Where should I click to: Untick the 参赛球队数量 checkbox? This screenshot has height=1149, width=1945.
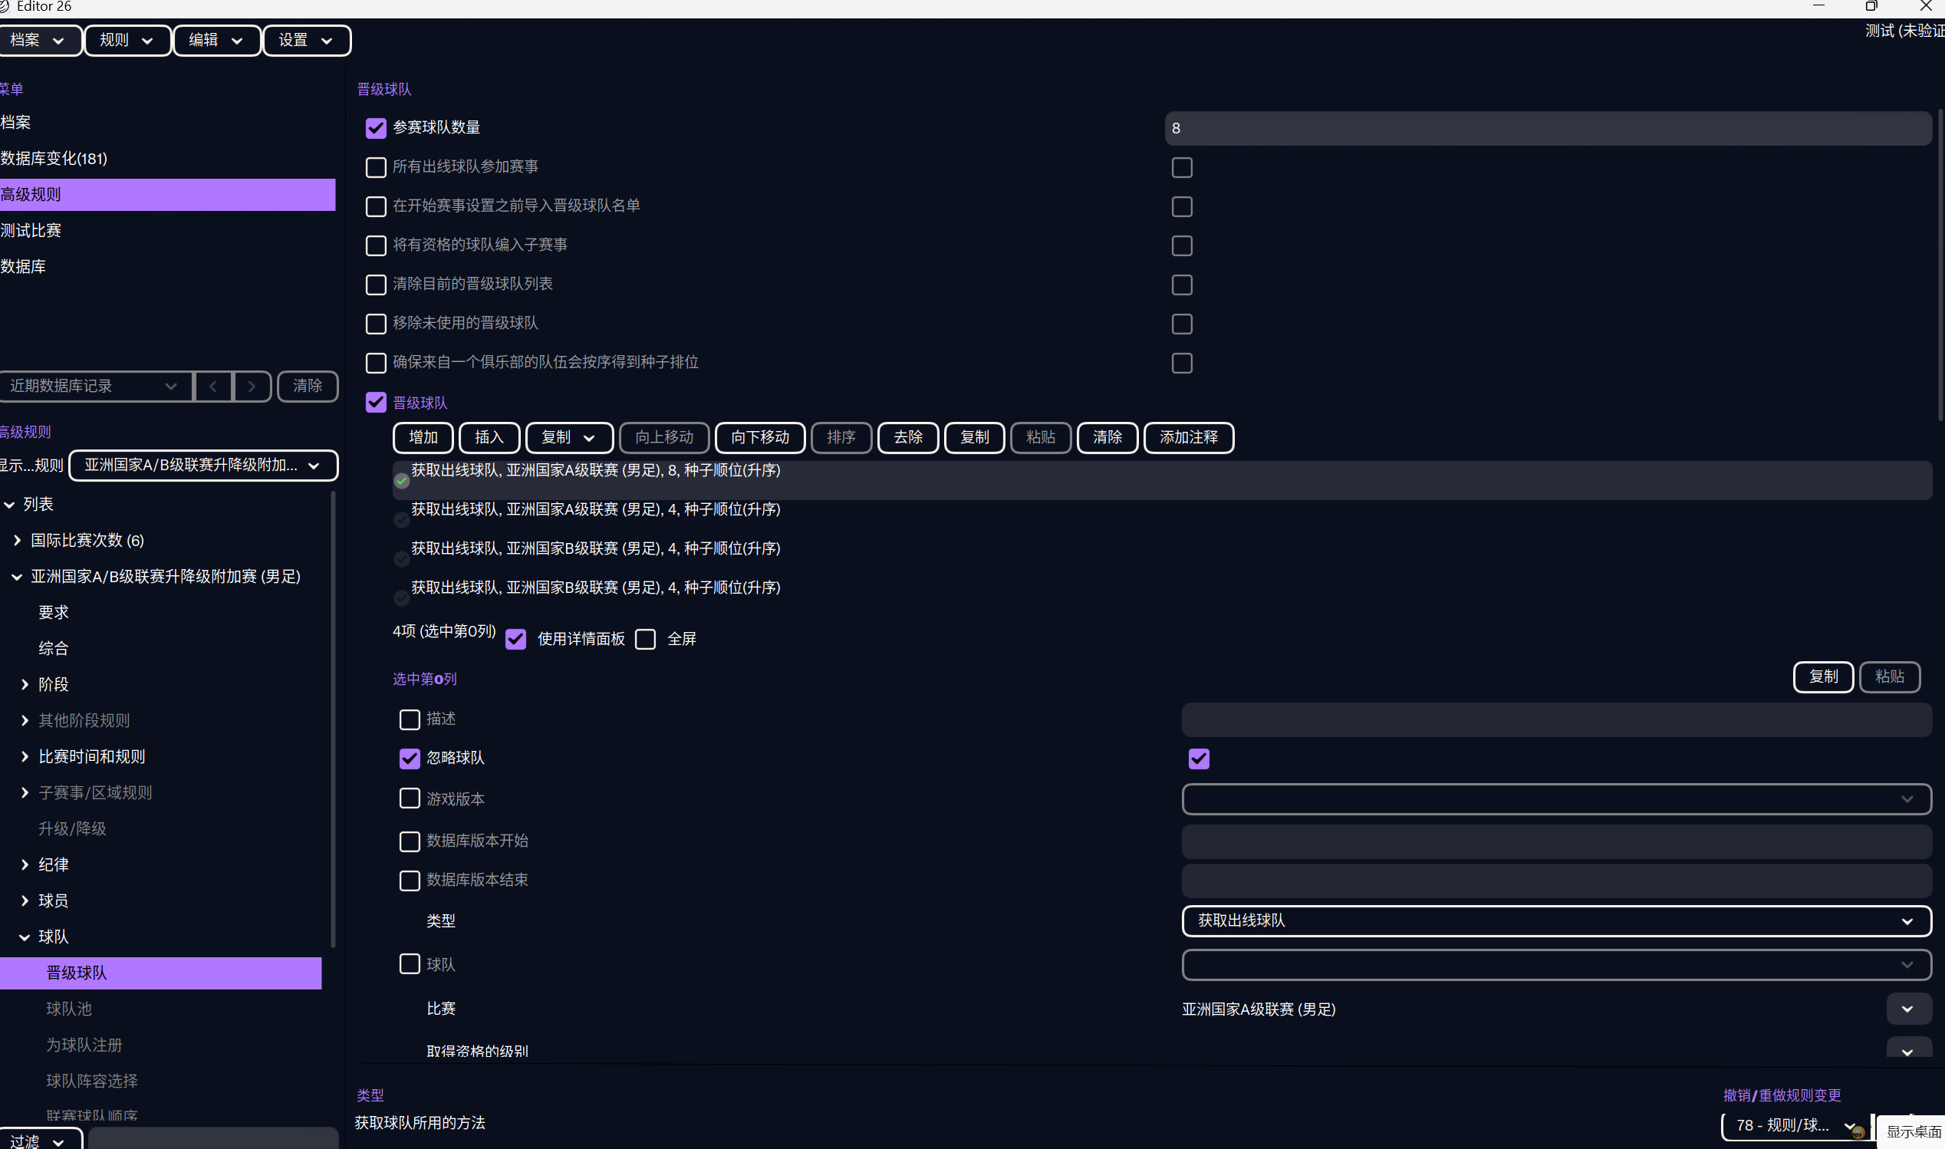click(x=376, y=128)
